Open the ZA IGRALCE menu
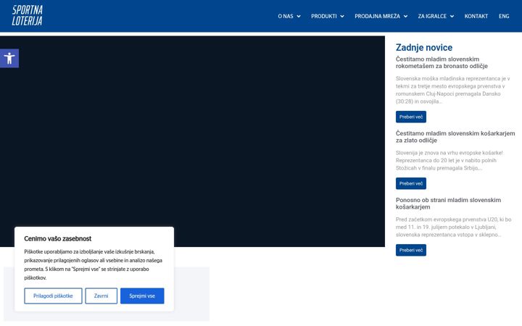 pos(432,16)
